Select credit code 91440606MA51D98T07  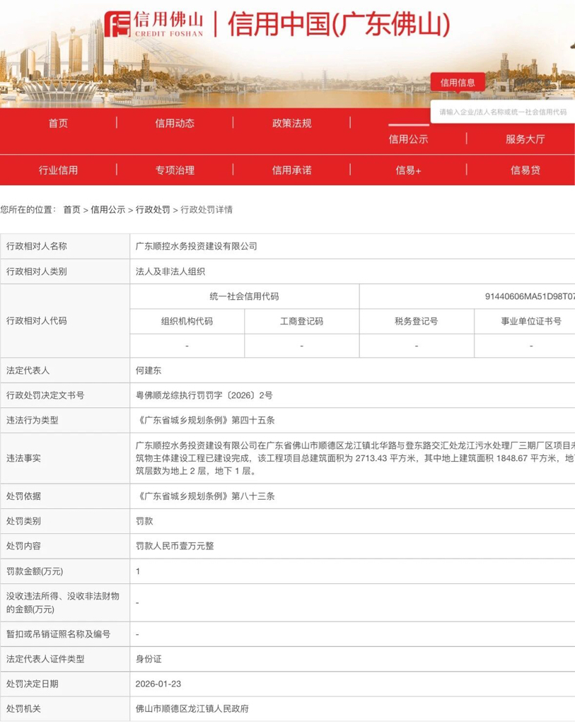pyautogui.click(x=530, y=296)
